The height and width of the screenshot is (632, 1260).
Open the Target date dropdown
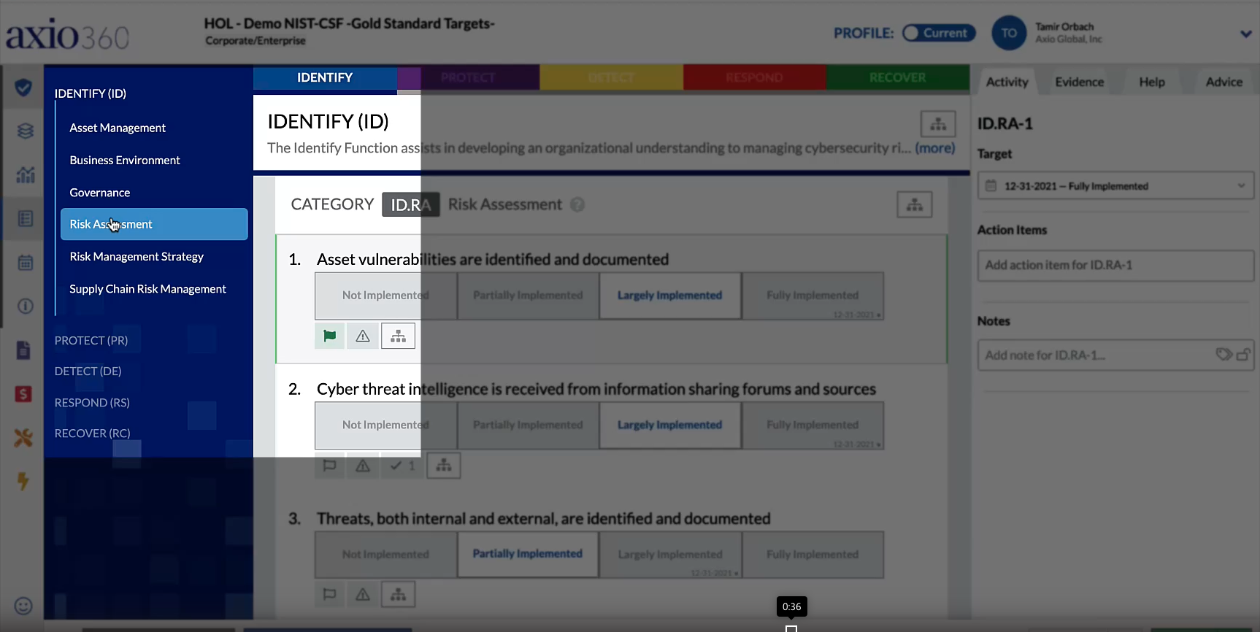tap(1115, 185)
